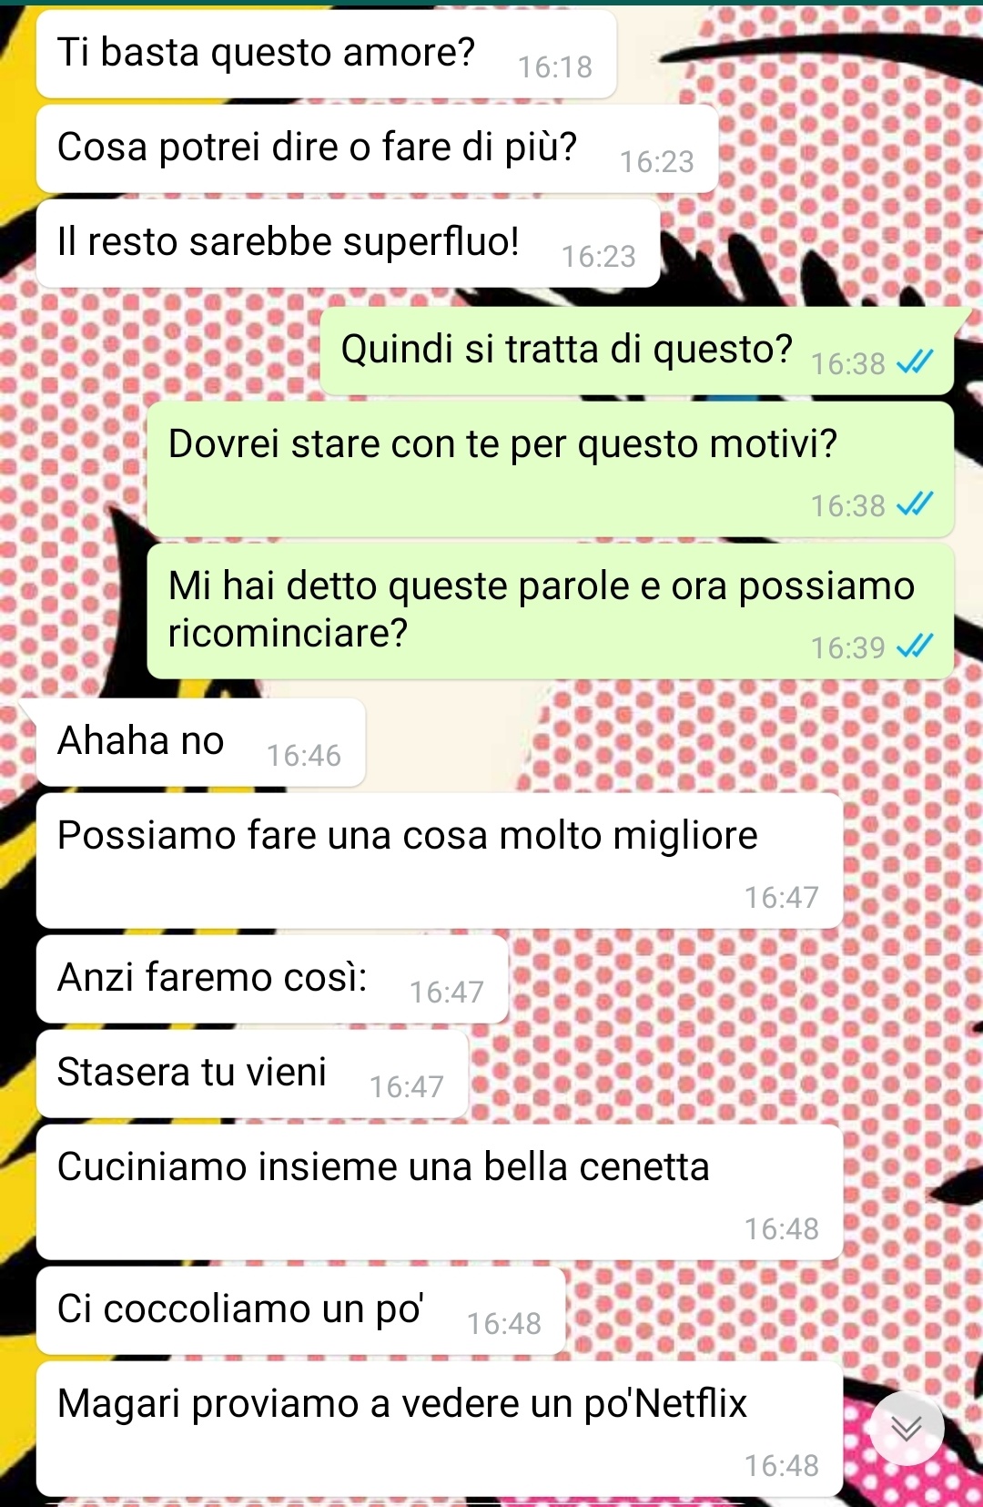
Task: Tap the 16:39 timestamp of the sent message
Action: click(x=848, y=648)
